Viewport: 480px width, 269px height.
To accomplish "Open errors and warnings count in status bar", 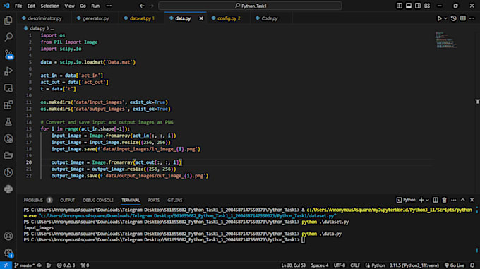I will (x=66, y=265).
